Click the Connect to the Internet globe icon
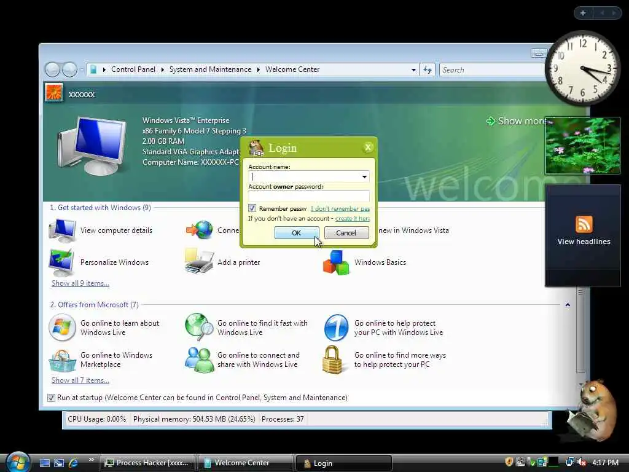 200,230
